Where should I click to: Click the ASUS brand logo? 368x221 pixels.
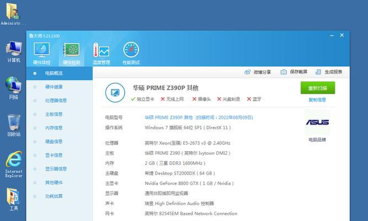[317, 122]
